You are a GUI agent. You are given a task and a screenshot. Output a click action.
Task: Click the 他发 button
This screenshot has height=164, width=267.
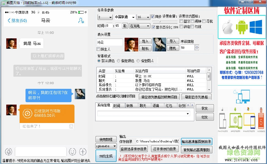coord(205,117)
